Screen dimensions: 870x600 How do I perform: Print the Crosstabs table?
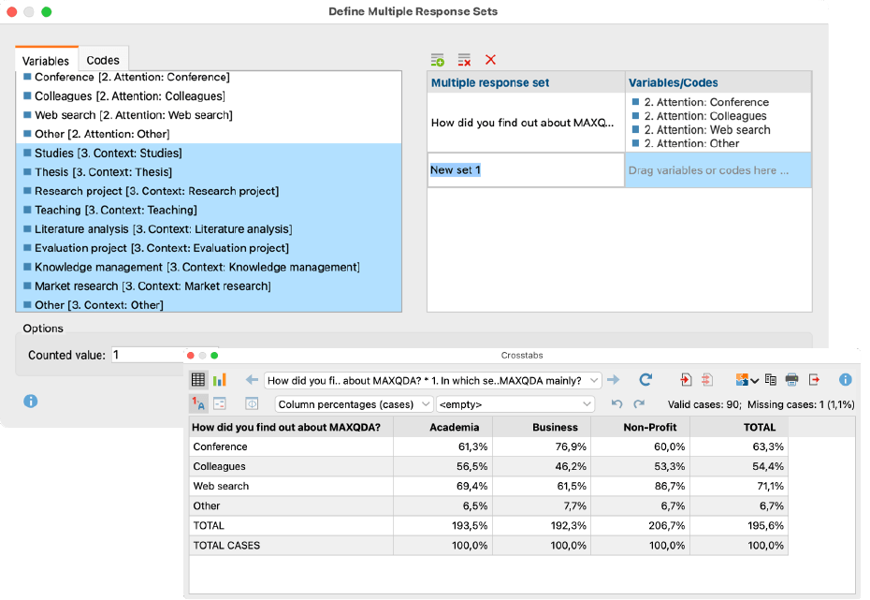point(791,380)
